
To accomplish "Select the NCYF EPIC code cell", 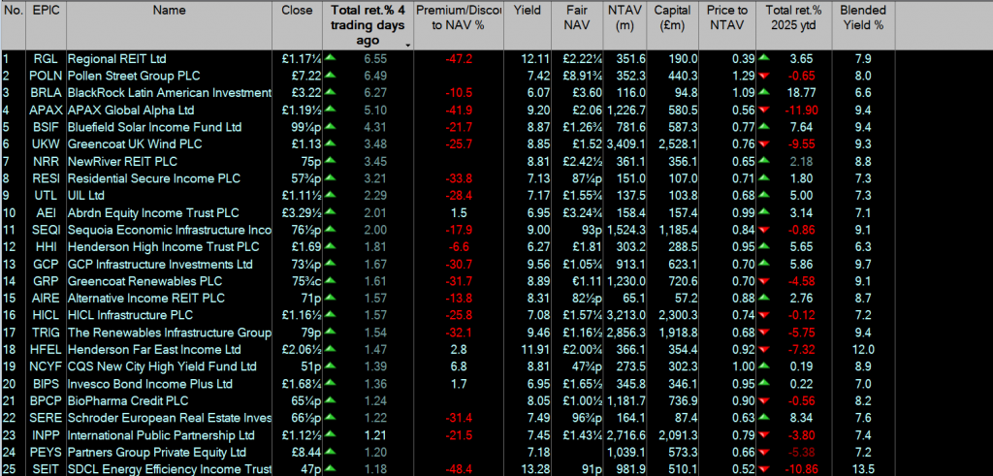I will click(x=46, y=366).
